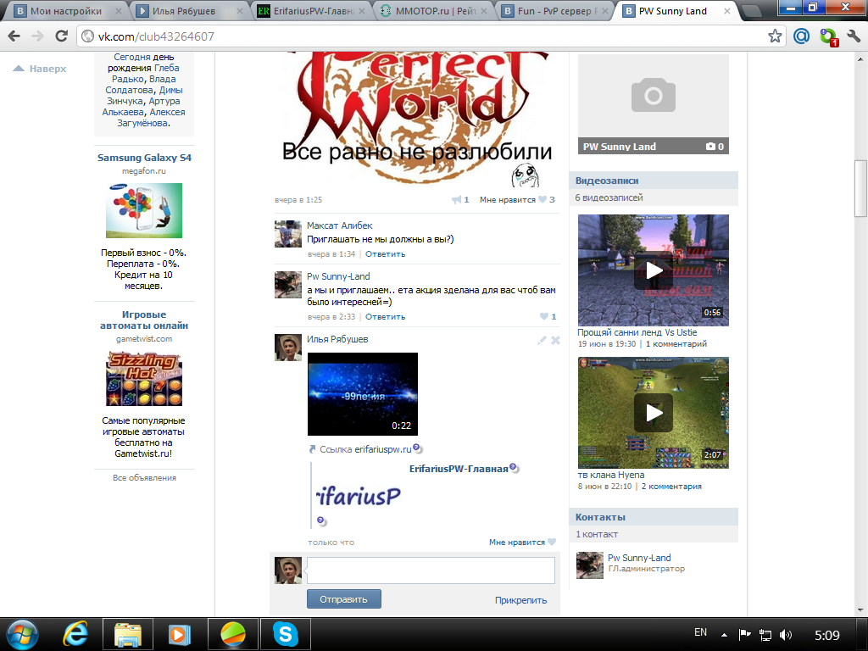This screenshot has height=651, width=868.
Task: Click the browser forward arrow
Action: 37,36
